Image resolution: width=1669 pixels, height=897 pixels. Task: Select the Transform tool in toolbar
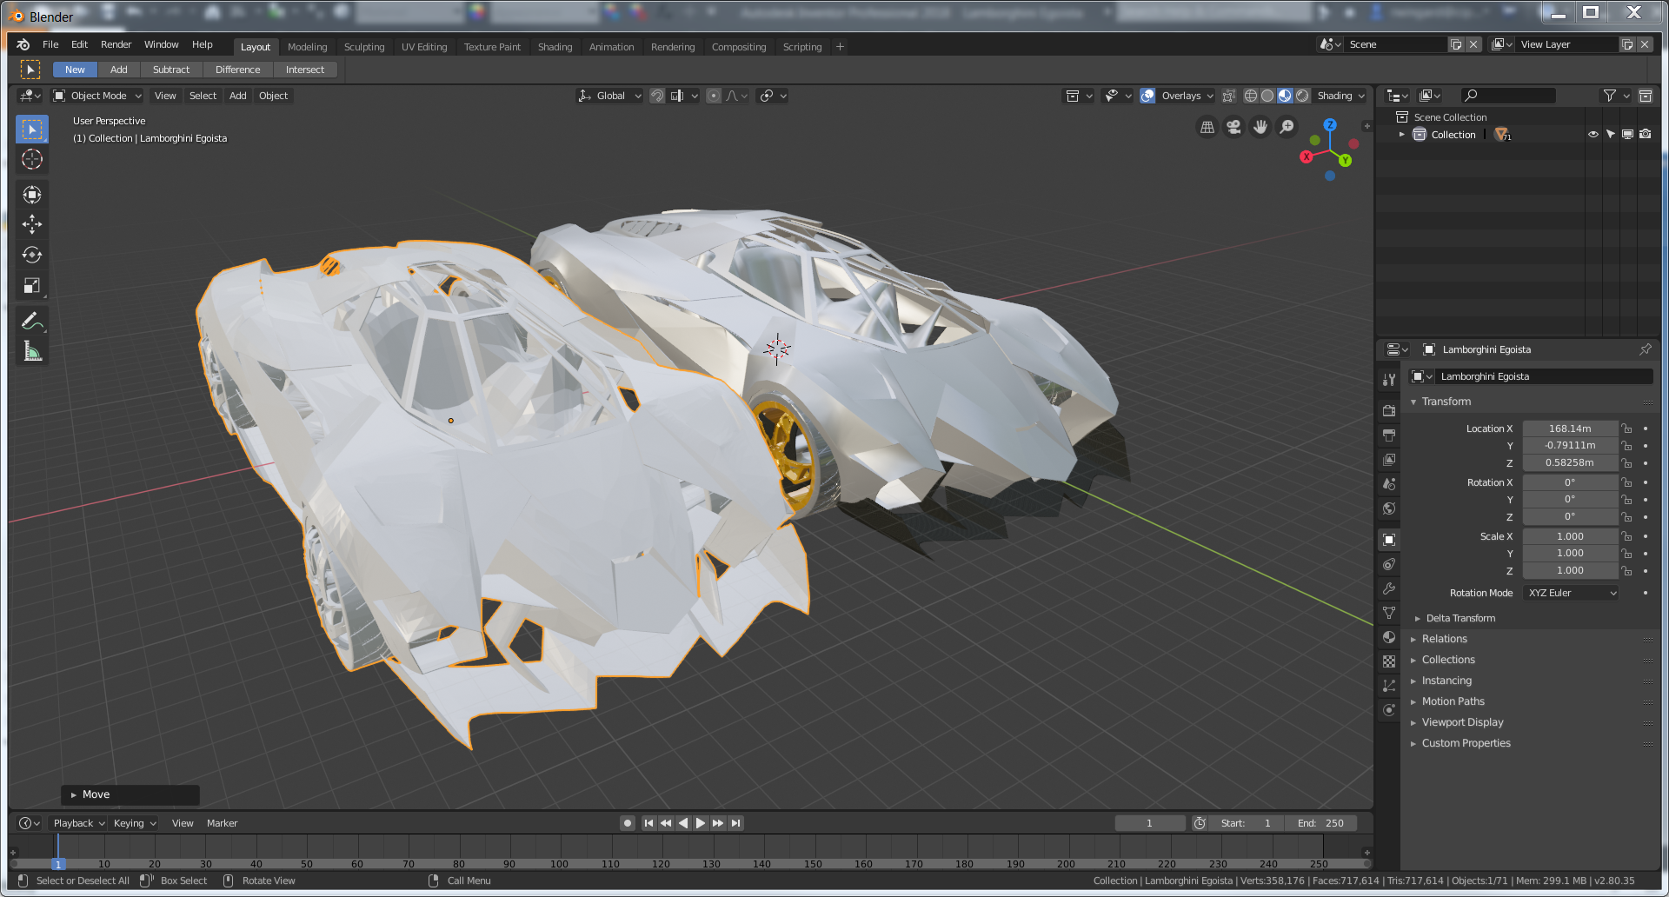[32, 195]
